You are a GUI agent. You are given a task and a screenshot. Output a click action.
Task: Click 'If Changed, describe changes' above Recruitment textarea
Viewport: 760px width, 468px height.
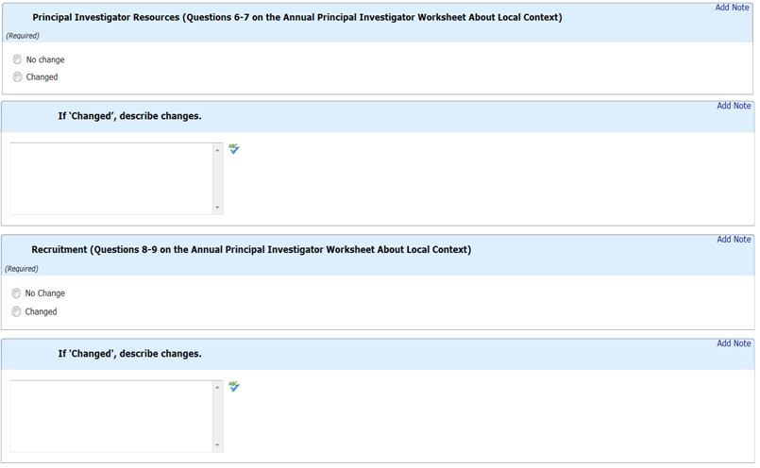129,354
